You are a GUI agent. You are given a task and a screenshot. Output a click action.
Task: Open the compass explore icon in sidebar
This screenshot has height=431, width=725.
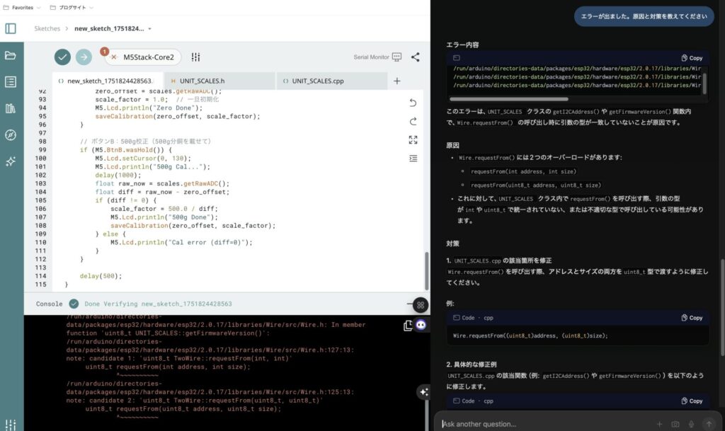click(x=11, y=135)
